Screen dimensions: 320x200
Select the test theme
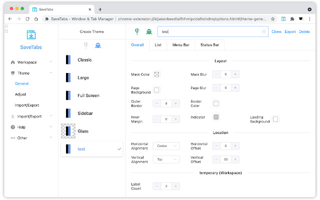(92, 149)
